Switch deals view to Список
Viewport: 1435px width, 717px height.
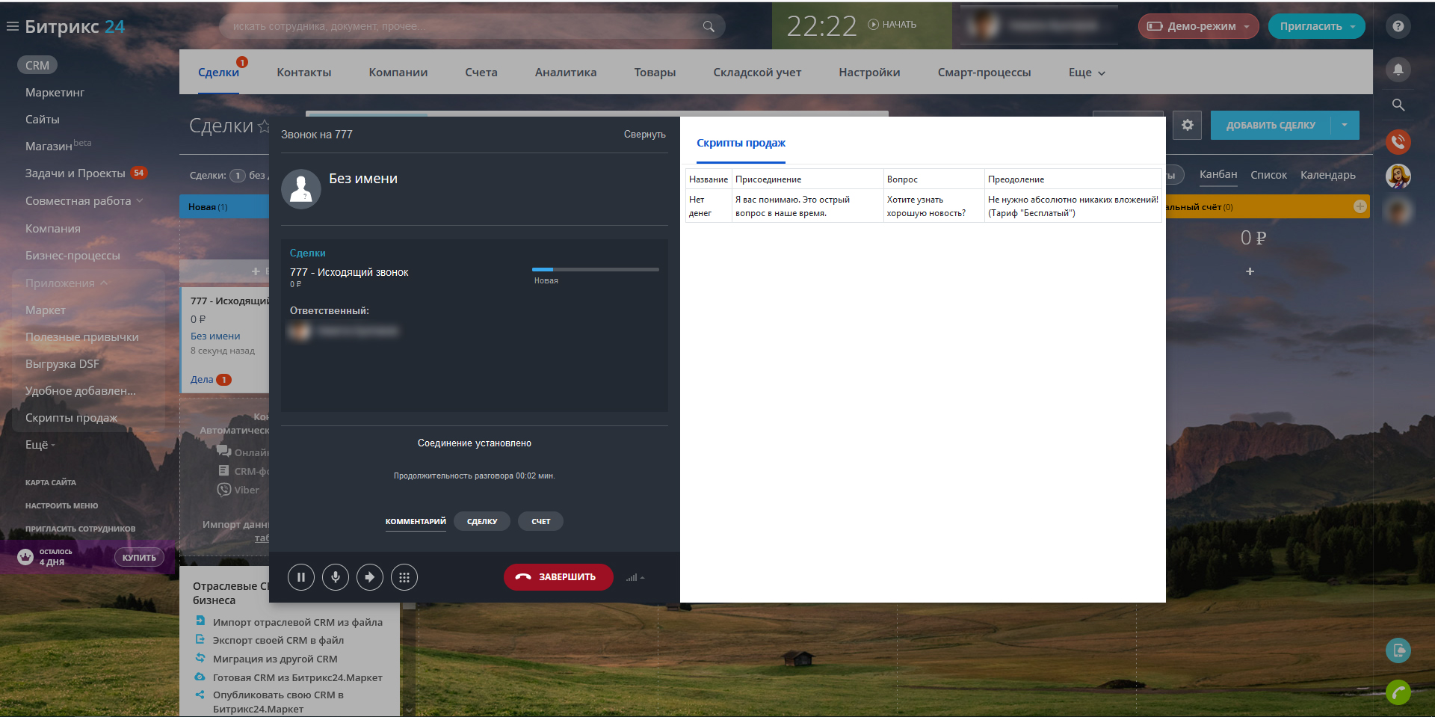point(1268,175)
